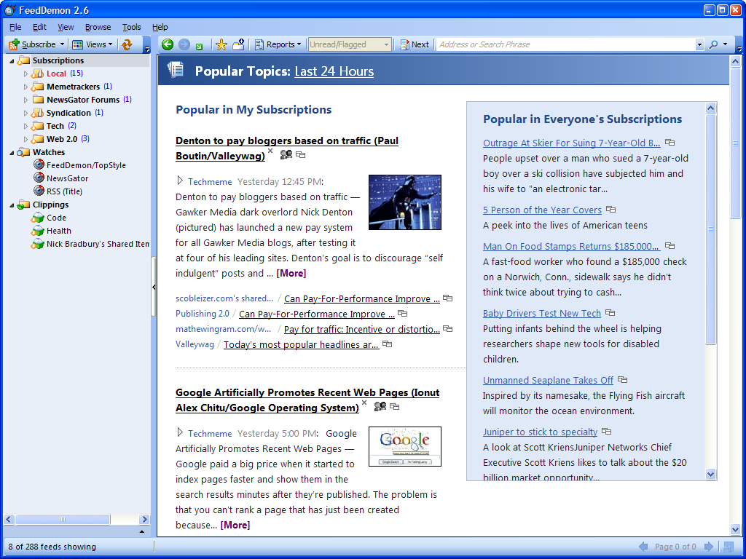Open the Tools menu
This screenshot has height=559, width=746.
(x=131, y=27)
